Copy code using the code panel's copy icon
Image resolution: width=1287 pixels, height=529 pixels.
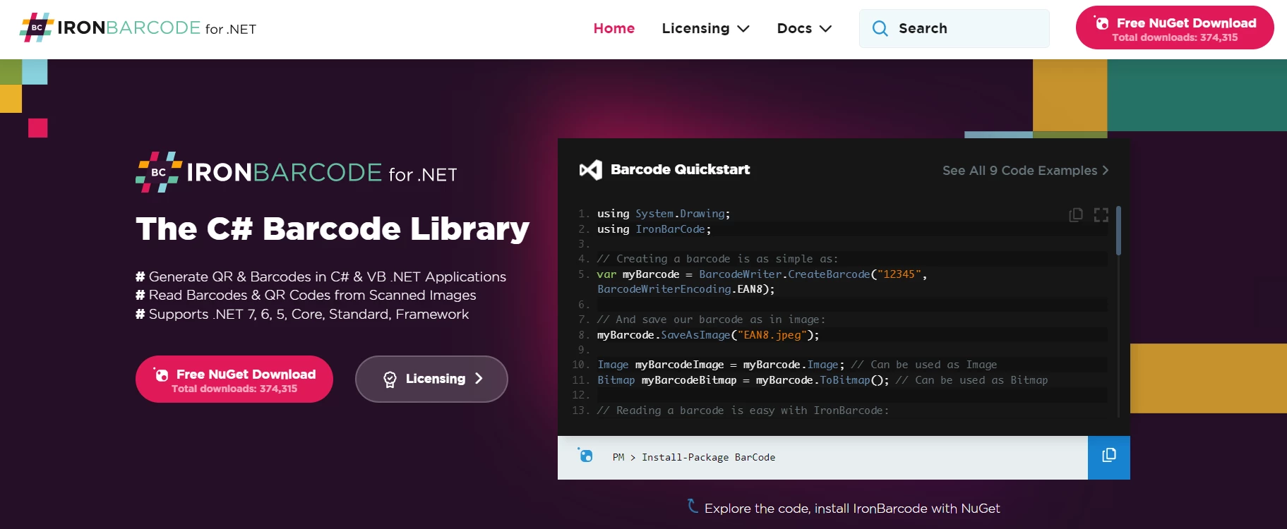[x=1076, y=214]
